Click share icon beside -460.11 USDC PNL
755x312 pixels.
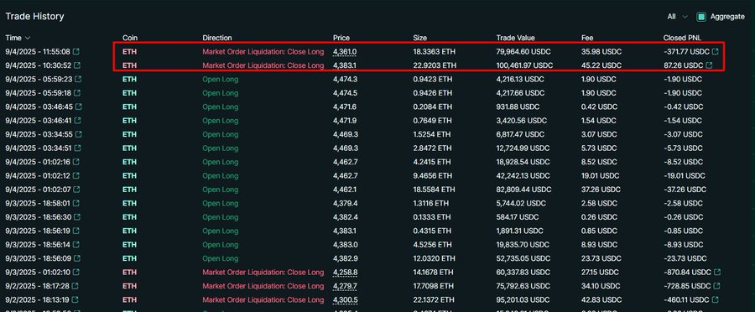pyautogui.click(x=715, y=300)
